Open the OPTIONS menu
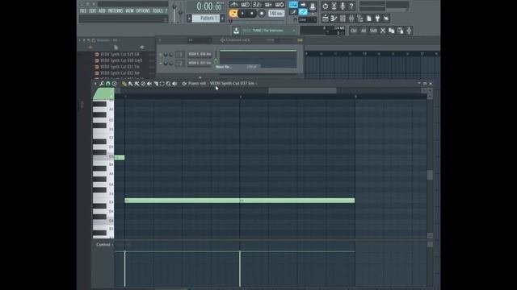This screenshot has height=290, width=517. [143, 10]
